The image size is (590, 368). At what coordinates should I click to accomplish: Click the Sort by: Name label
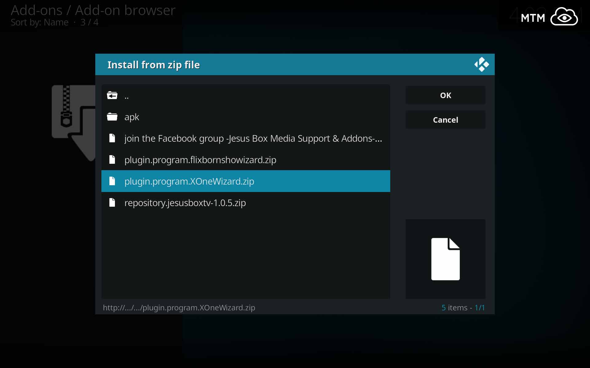pos(40,22)
